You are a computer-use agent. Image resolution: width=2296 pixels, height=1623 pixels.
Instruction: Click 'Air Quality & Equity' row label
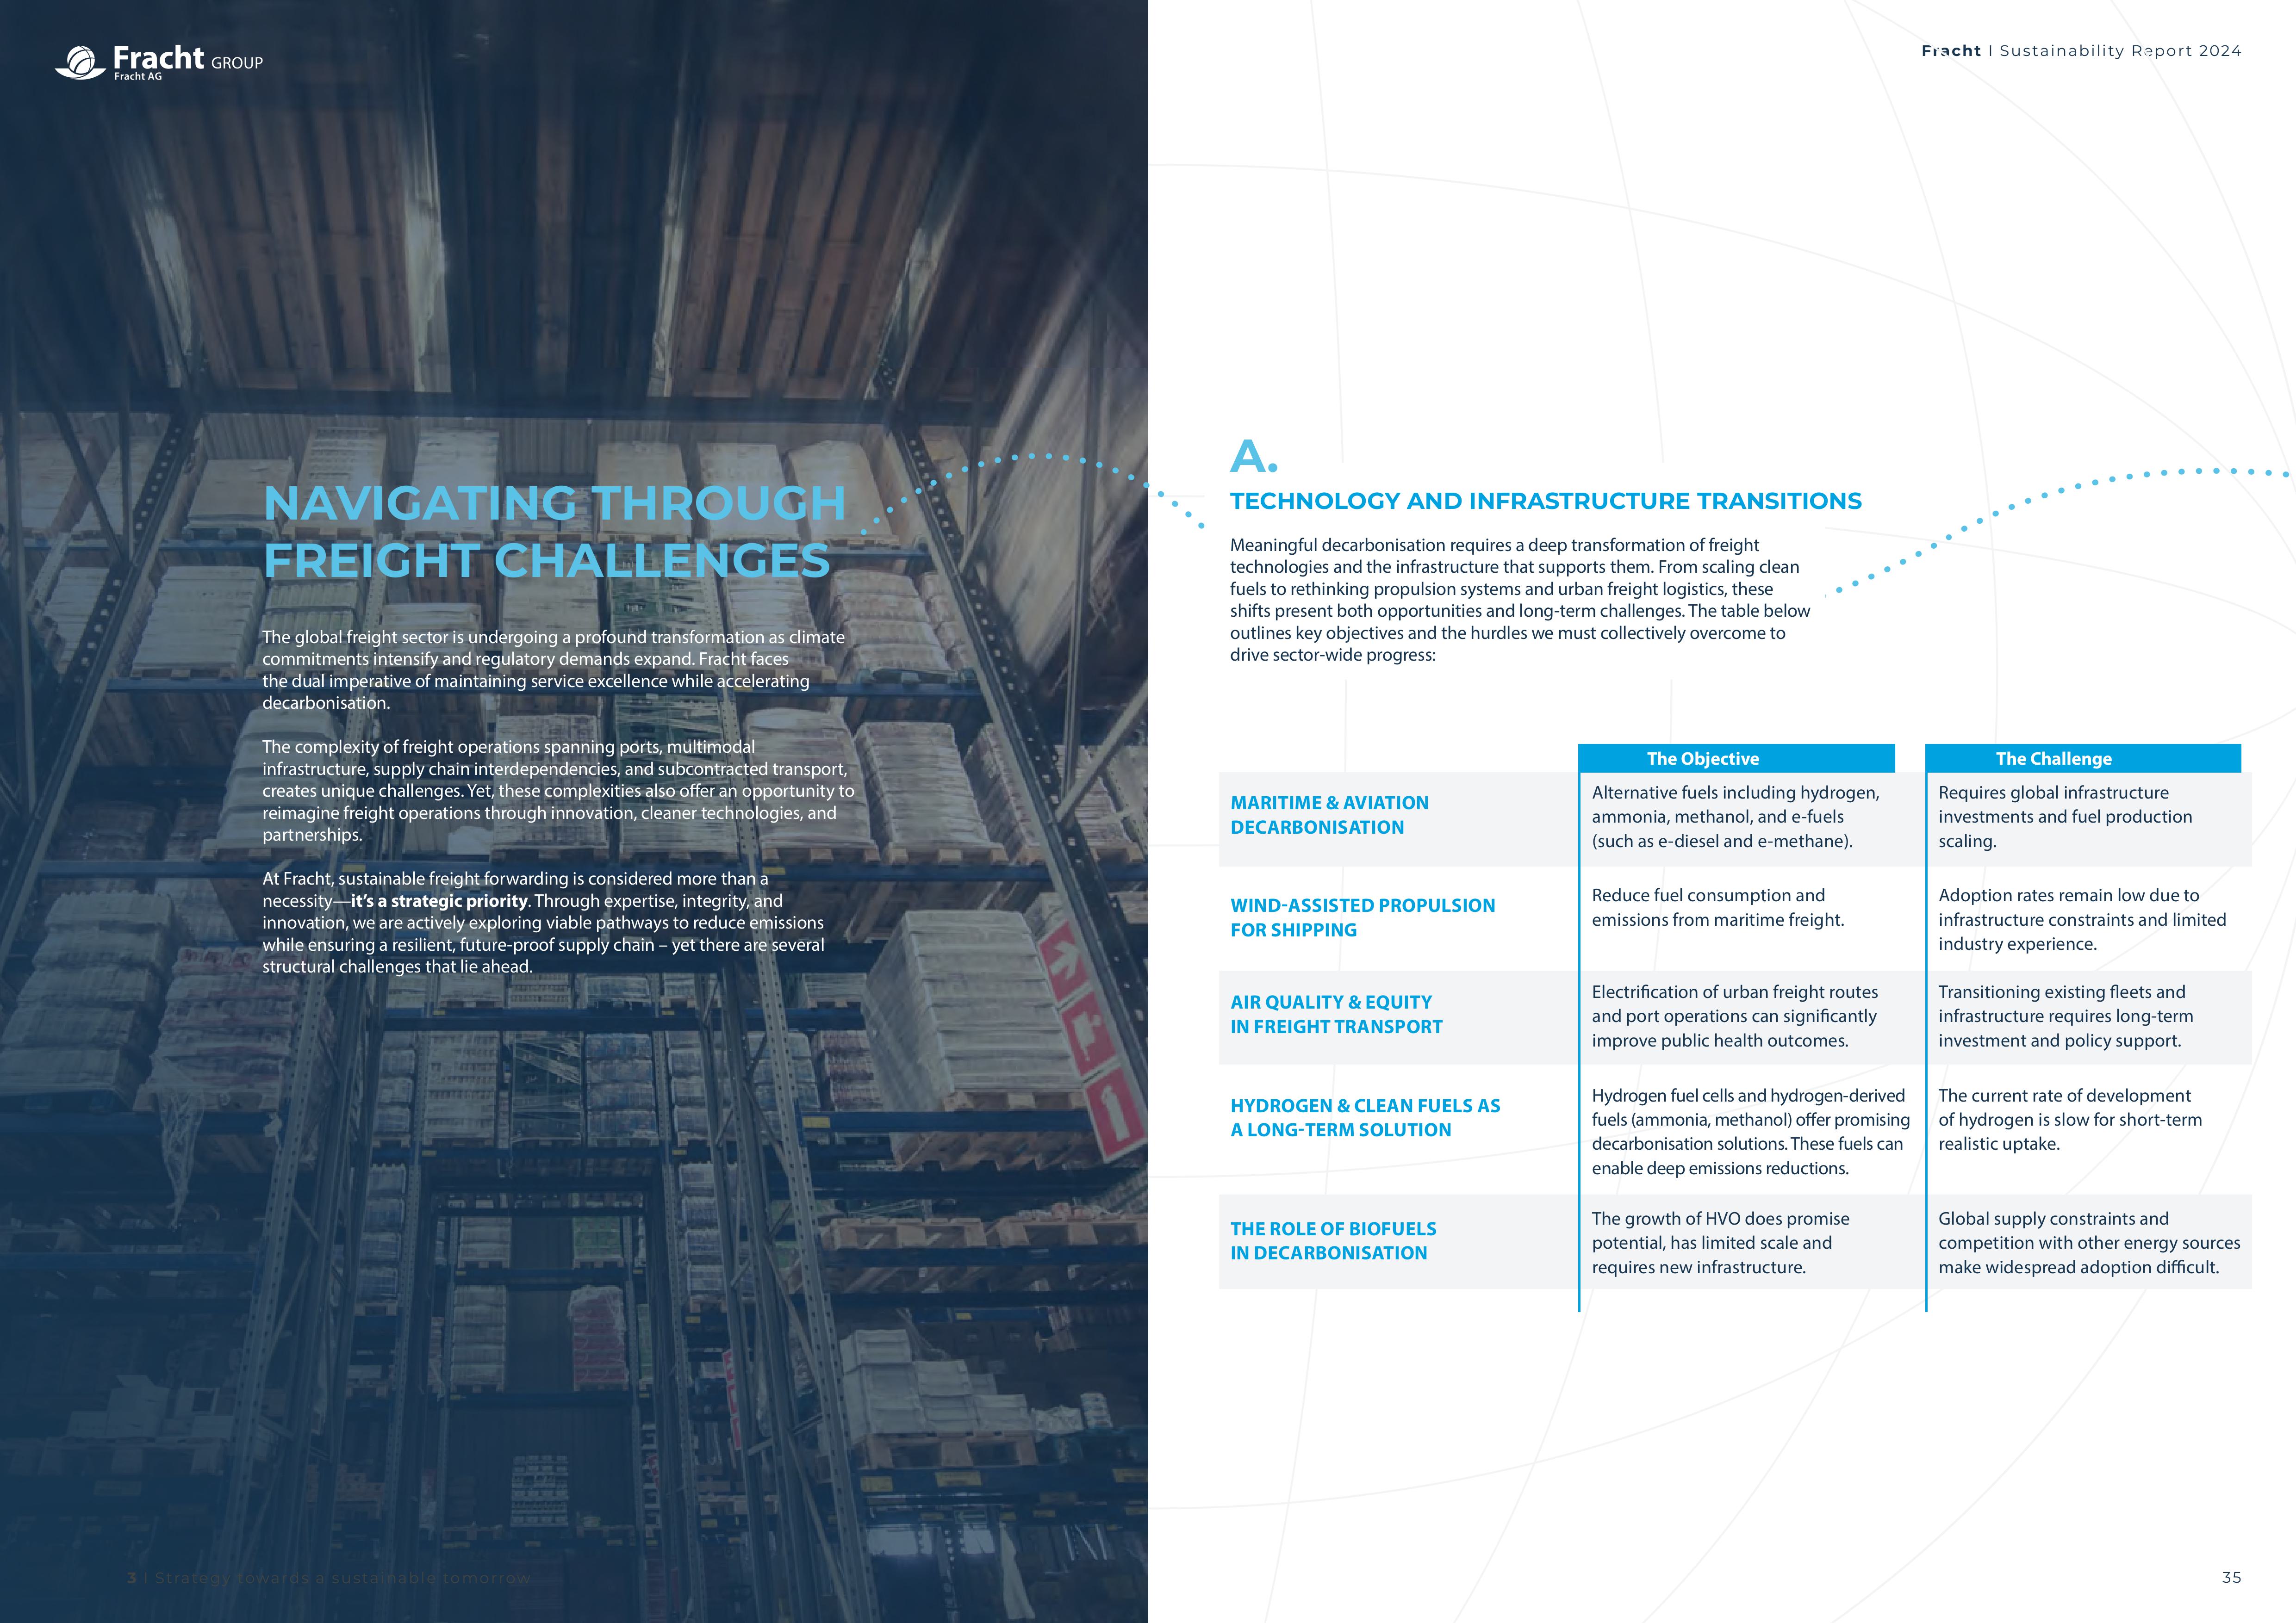pos(1336,1013)
